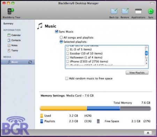Choose Selected playlists option

pos(61,42)
